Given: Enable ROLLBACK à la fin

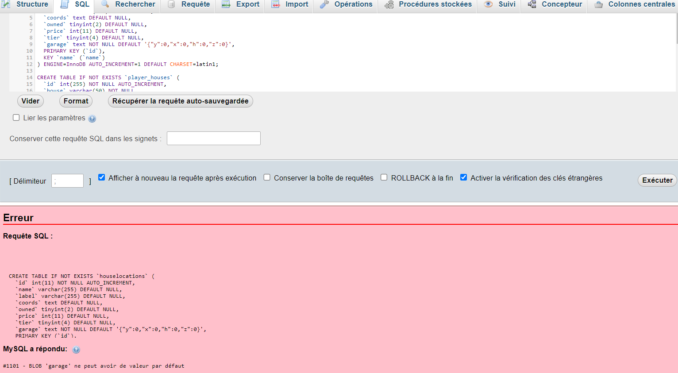Looking at the screenshot, I should click(384, 177).
